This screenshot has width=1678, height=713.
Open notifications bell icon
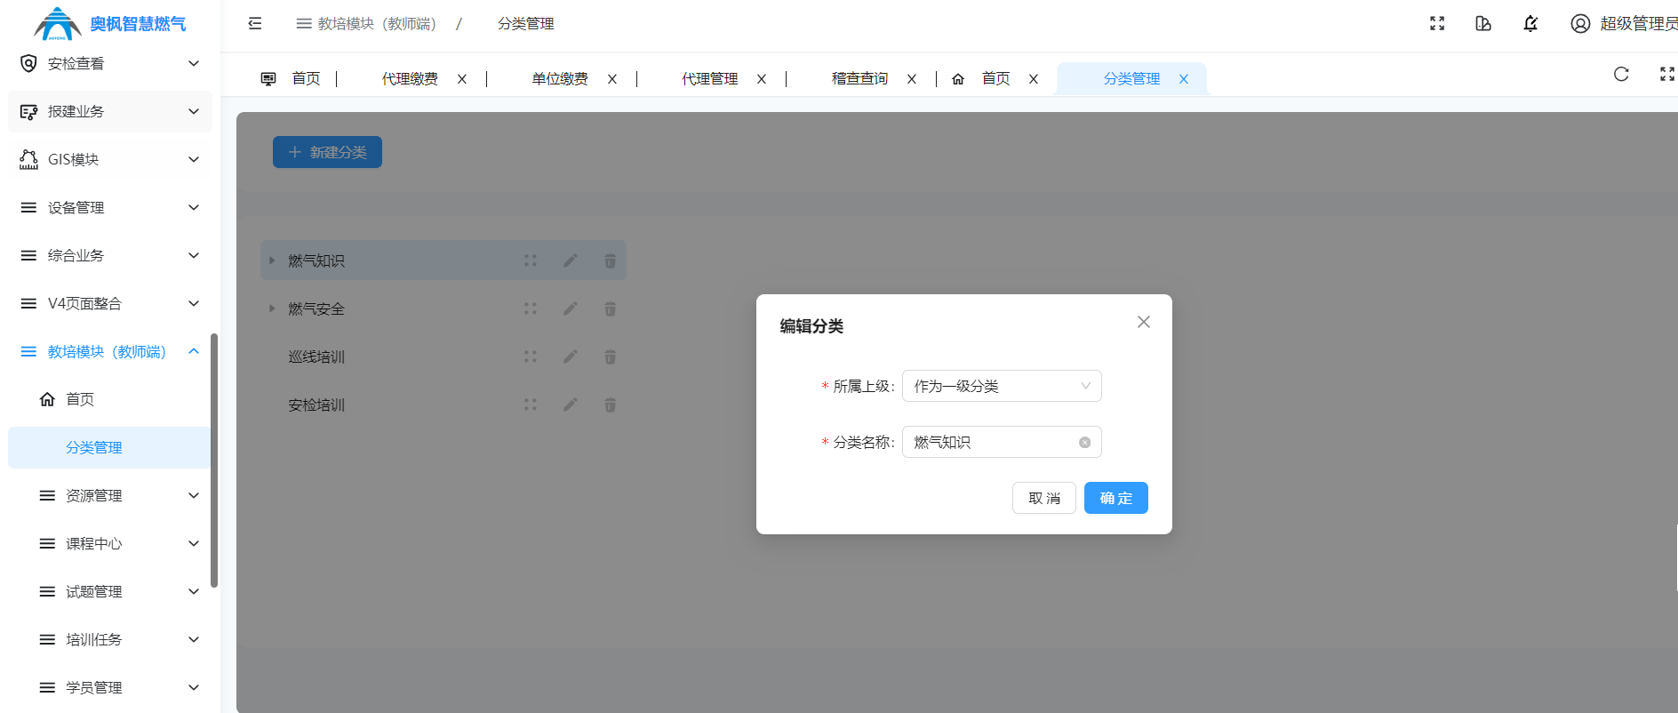click(x=1530, y=24)
